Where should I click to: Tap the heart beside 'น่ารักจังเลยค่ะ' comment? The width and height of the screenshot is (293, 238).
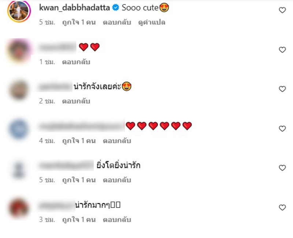pos(282,89)
